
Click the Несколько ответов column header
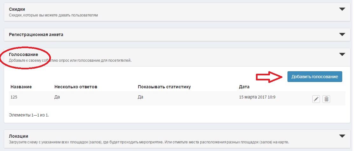pyautogui.click(x=75, y=87)
